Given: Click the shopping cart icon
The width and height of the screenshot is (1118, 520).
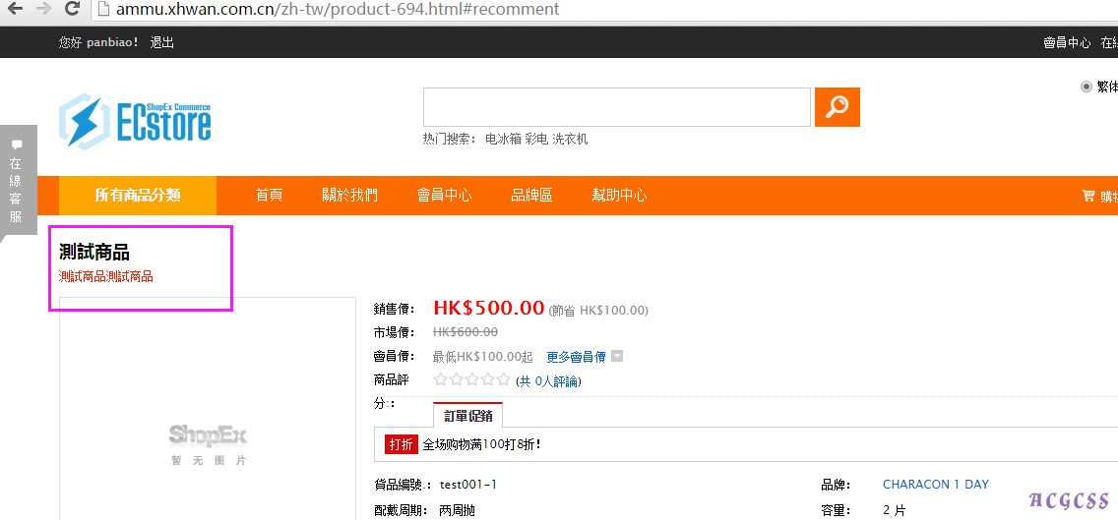Looking at the screenshot, I should [1088, 196].
